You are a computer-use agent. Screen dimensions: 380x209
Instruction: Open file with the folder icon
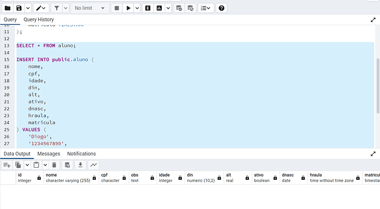coord(8,8)
